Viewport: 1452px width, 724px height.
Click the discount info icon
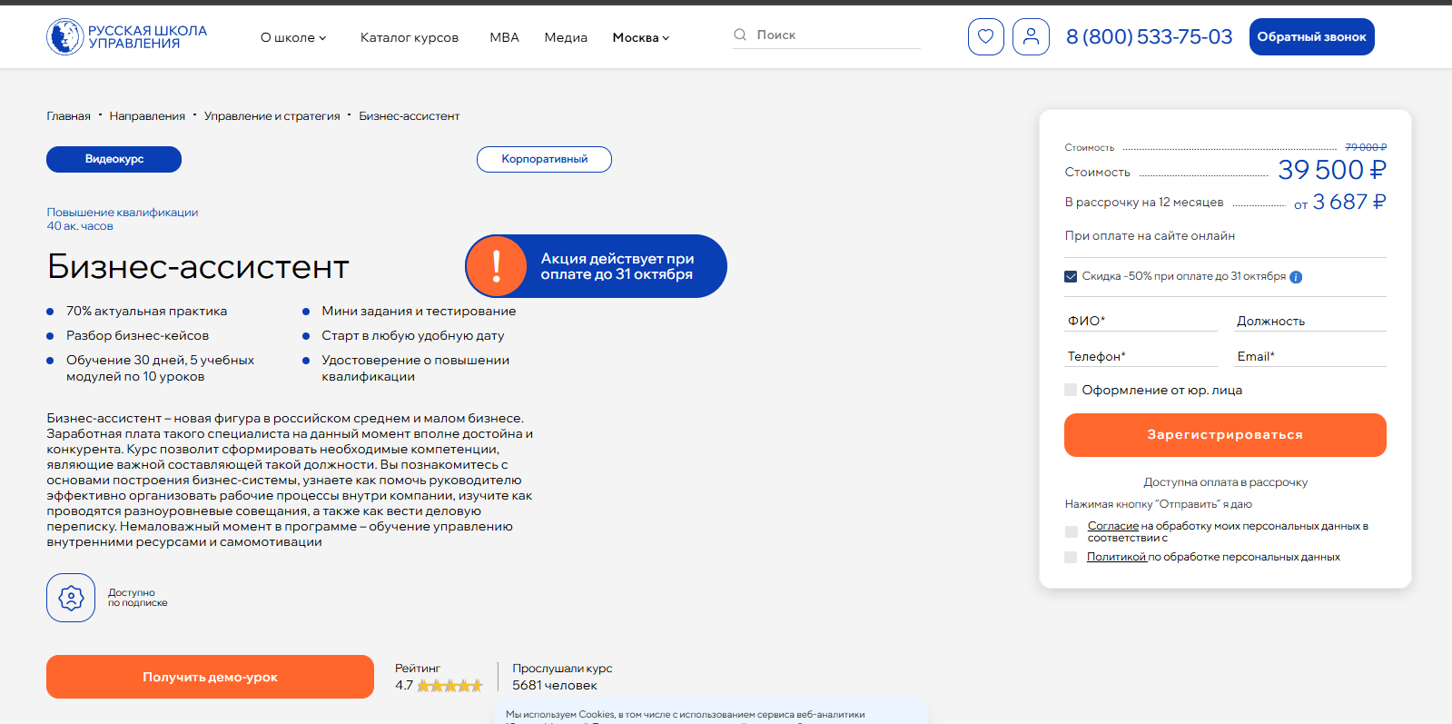[1296, 277]
